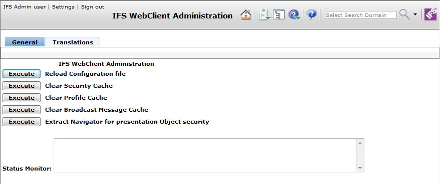Screen dimensions: 440x184
Task: Click the Status Monitor scrollbar down arrow
Action: (x=360, y=168)
